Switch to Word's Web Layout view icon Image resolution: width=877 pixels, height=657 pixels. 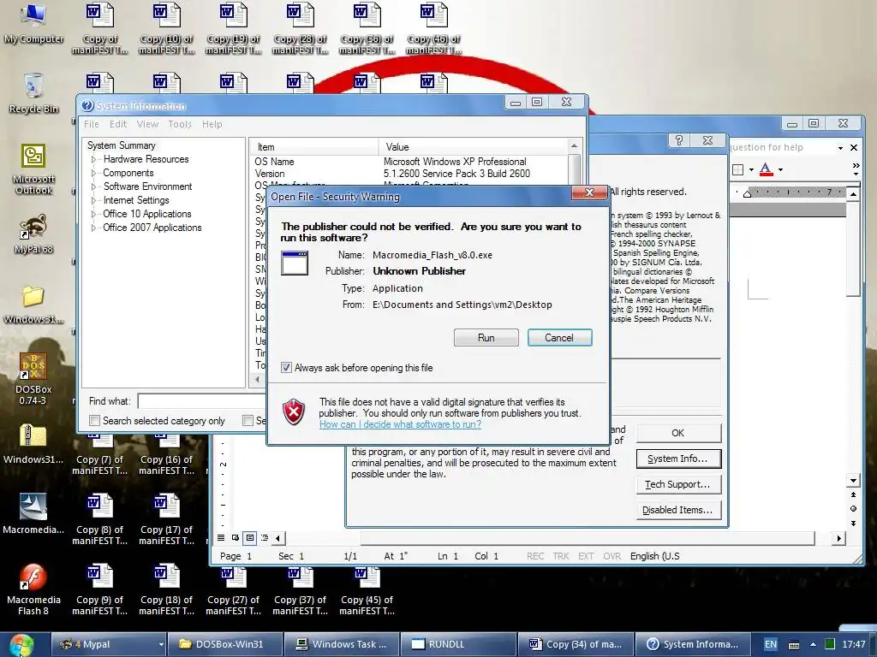click(x=236, y=538)
